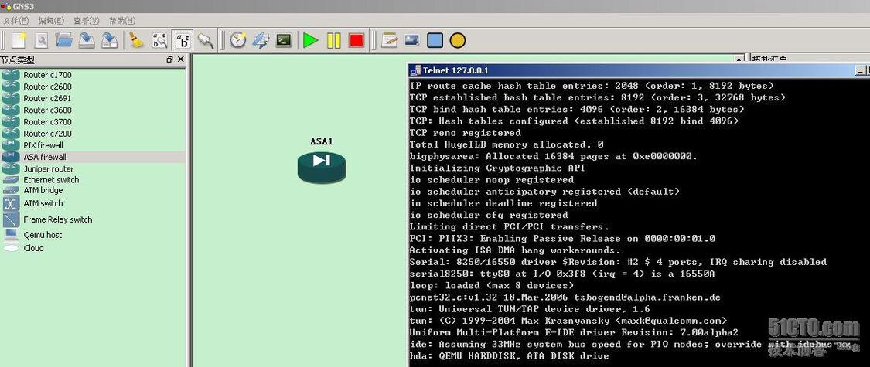
Task: Select Router c1700 node type
Action: (93, 75)
